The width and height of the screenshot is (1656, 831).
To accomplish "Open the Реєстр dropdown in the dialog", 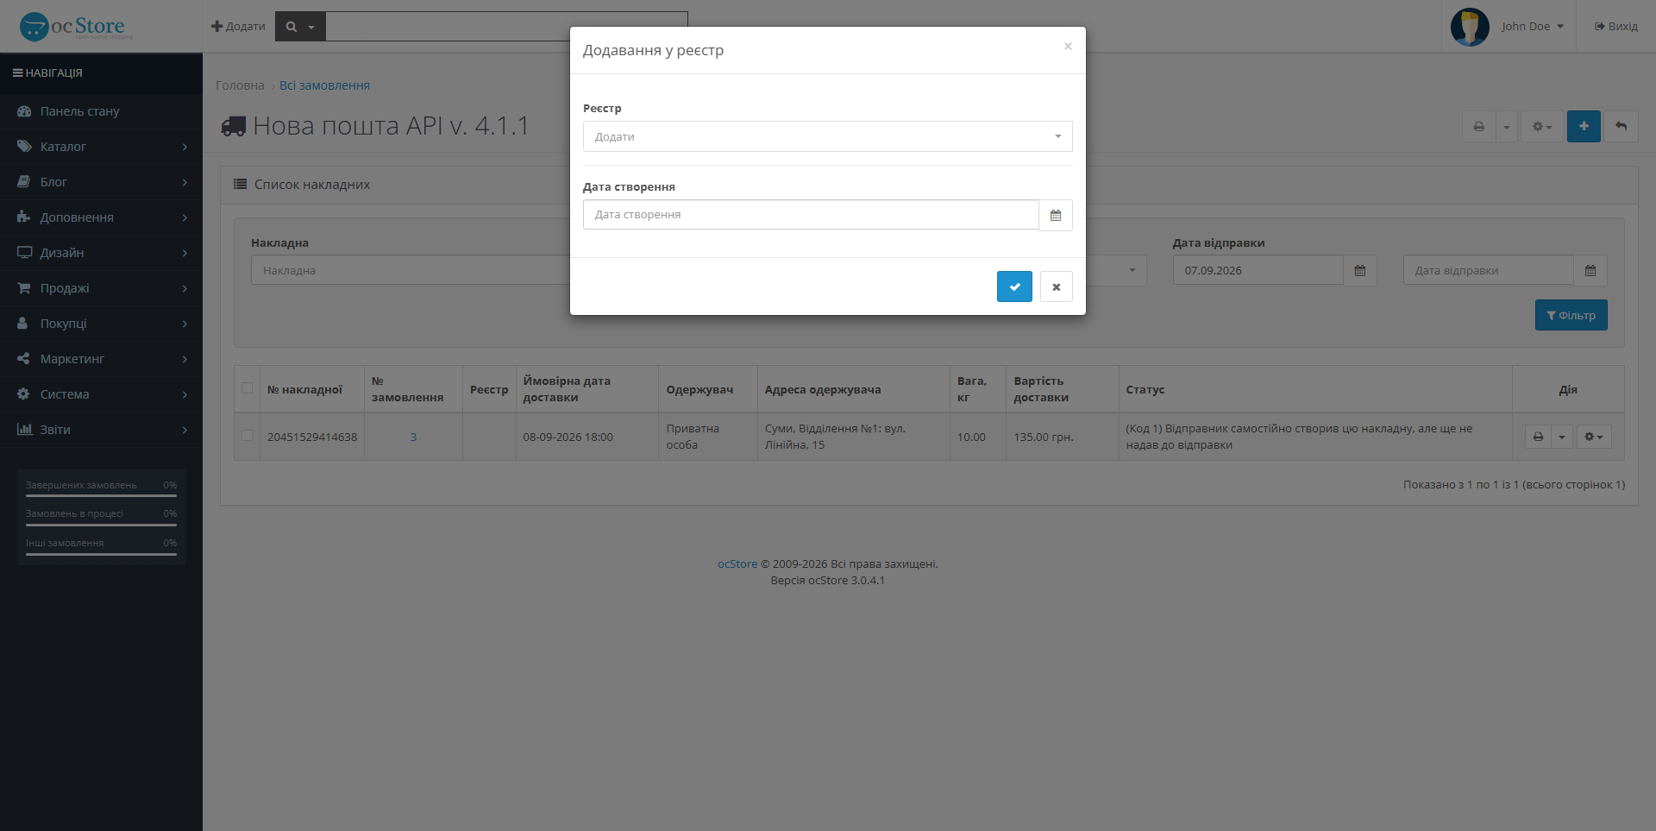I will click(x=827, y=136).
